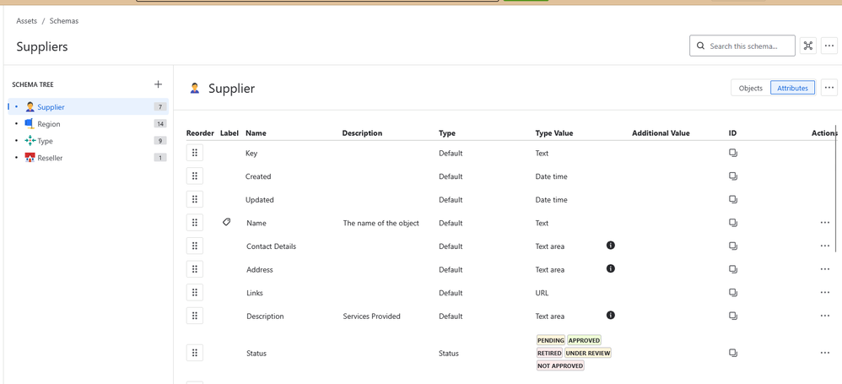Click the UNDER REVIEW status lozenge

[588, 354]
